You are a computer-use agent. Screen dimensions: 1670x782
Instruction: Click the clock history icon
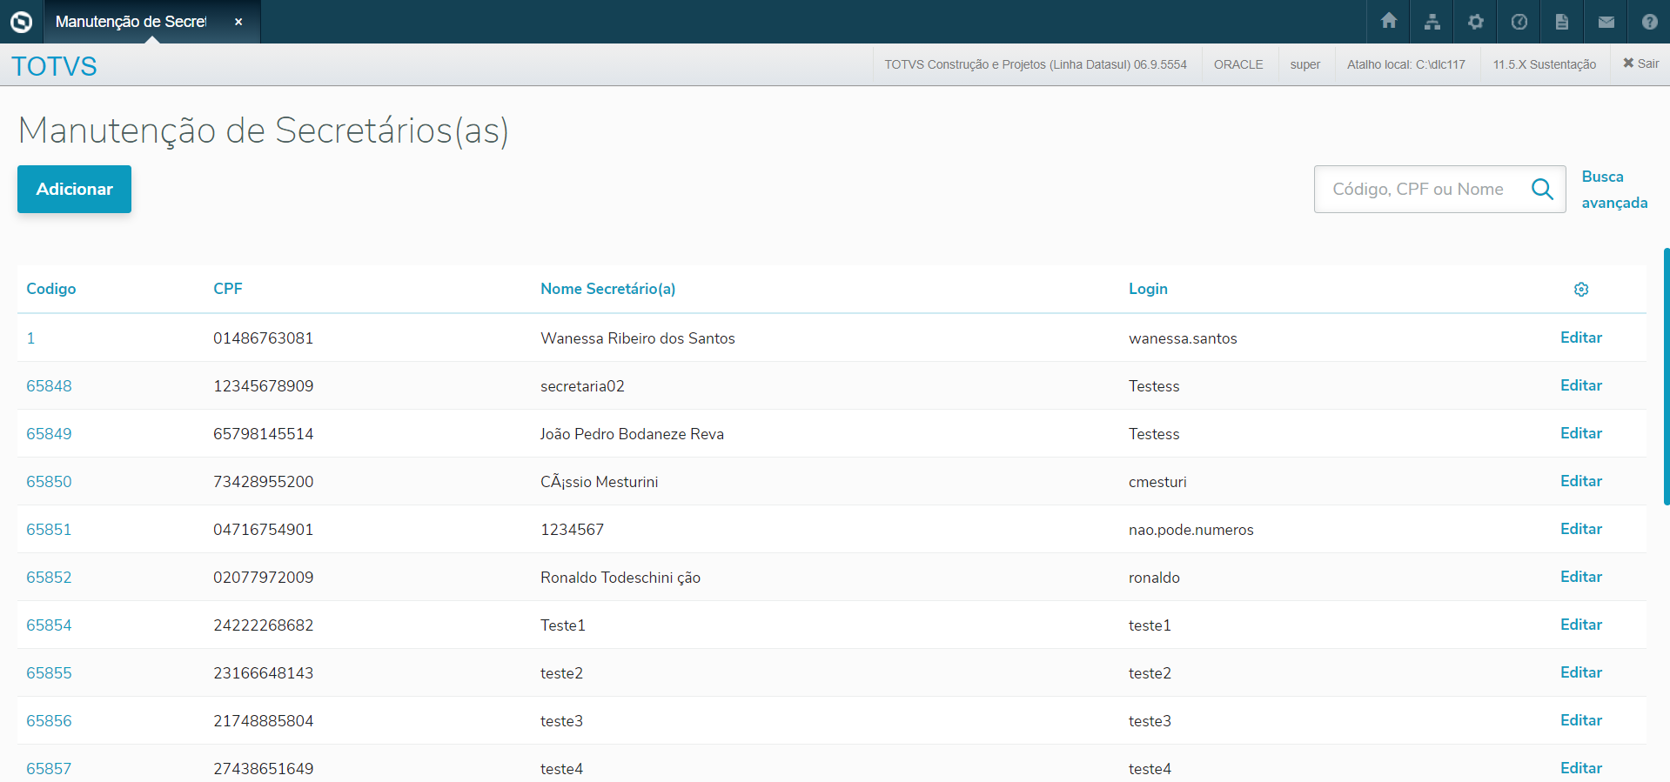(1519, 22)
